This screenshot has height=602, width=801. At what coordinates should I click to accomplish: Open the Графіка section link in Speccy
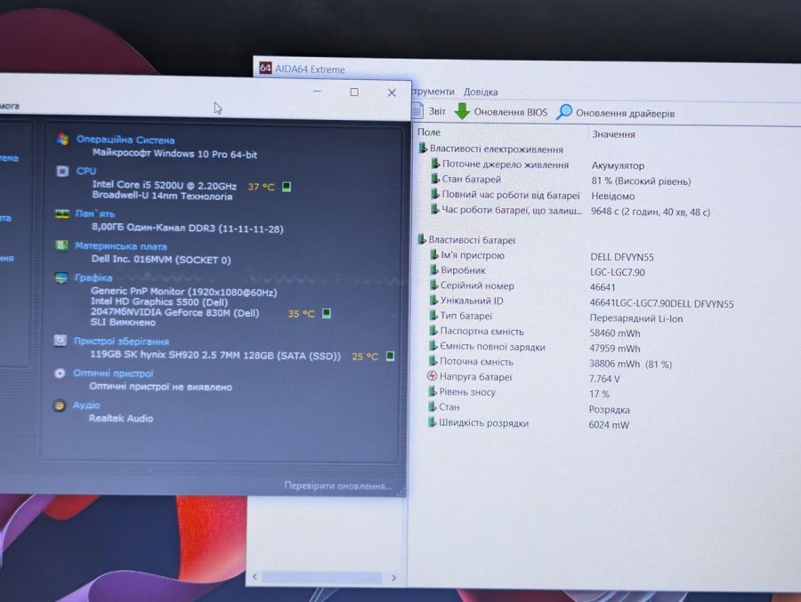click(93, 277)
